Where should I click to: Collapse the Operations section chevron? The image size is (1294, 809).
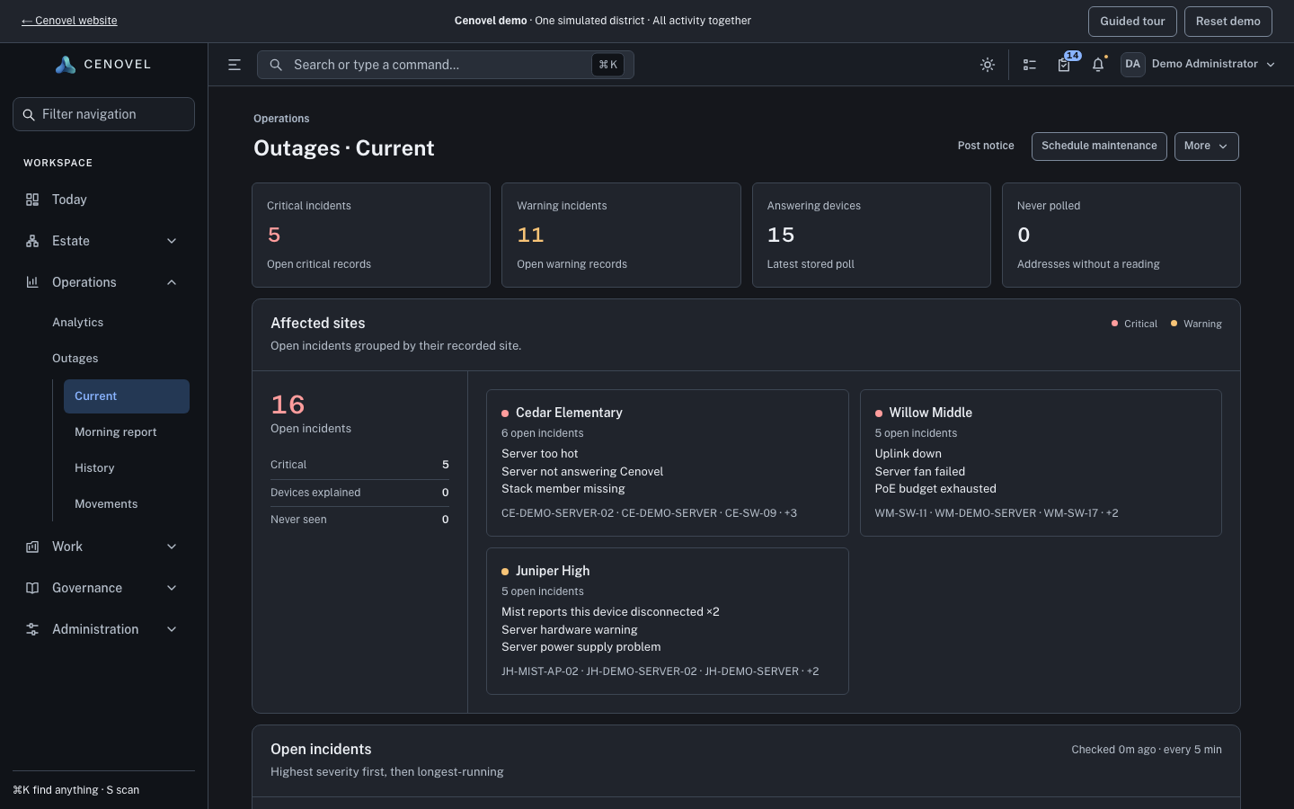[x=172, y=282]
